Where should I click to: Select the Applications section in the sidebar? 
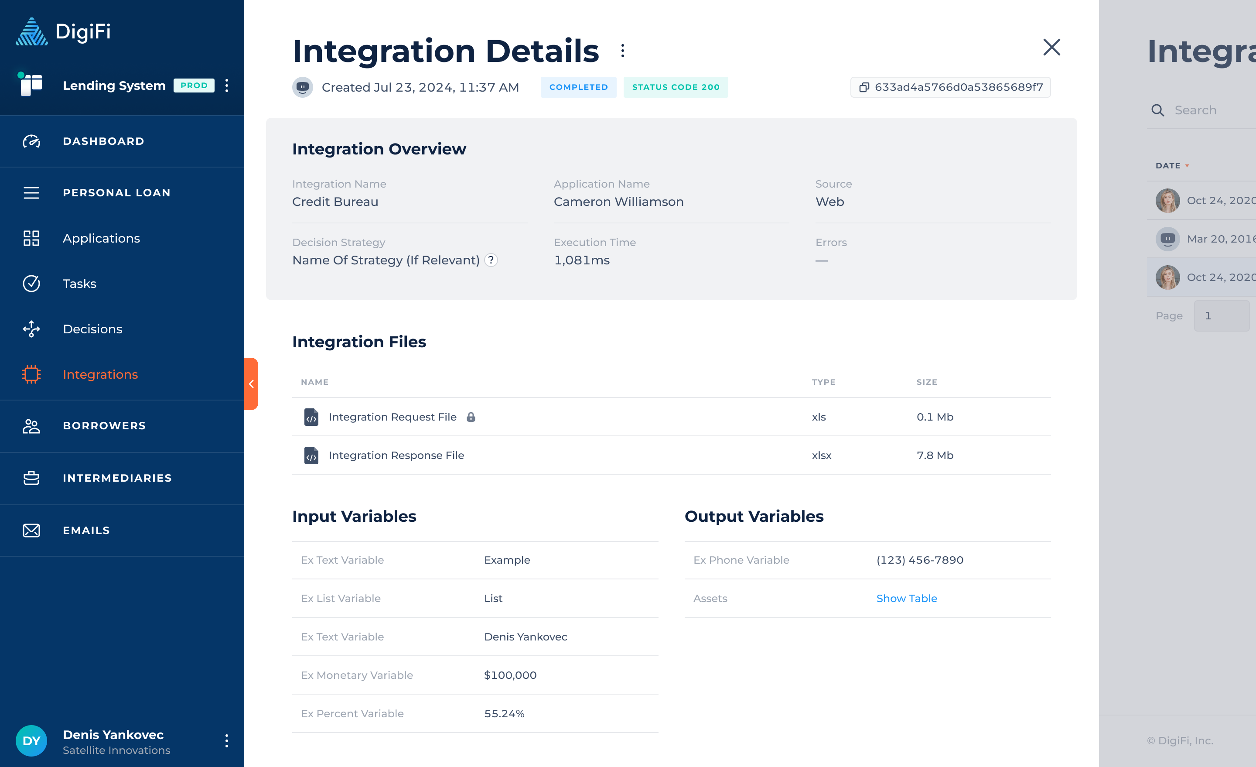pyautogui.click(x=102, y=238)
